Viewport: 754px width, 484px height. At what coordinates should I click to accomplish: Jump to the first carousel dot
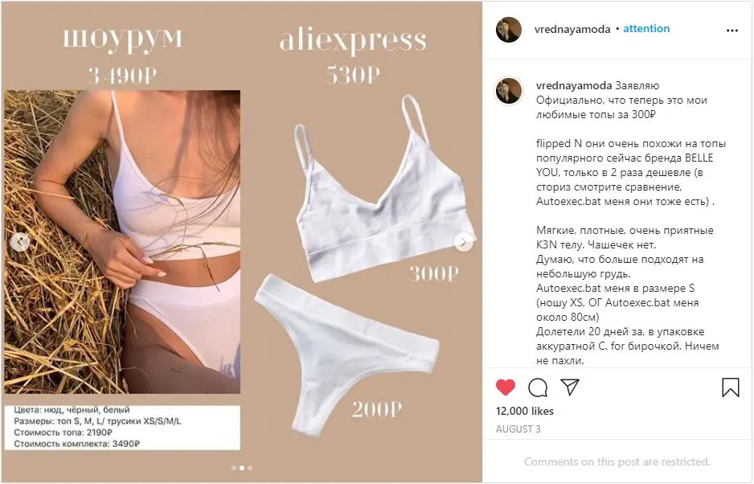coord(234,468)
